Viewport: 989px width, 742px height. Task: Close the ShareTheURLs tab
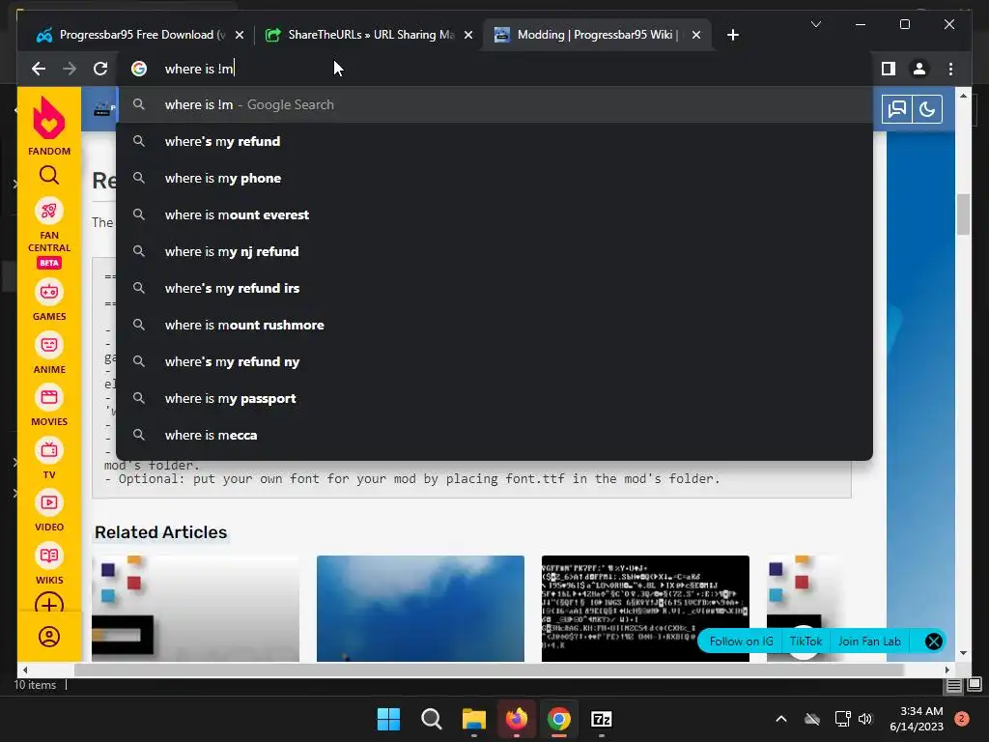[468, 36]
